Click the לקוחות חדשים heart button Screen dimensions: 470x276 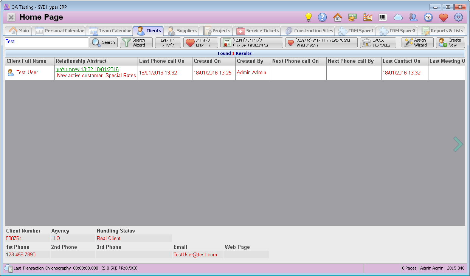201,43
